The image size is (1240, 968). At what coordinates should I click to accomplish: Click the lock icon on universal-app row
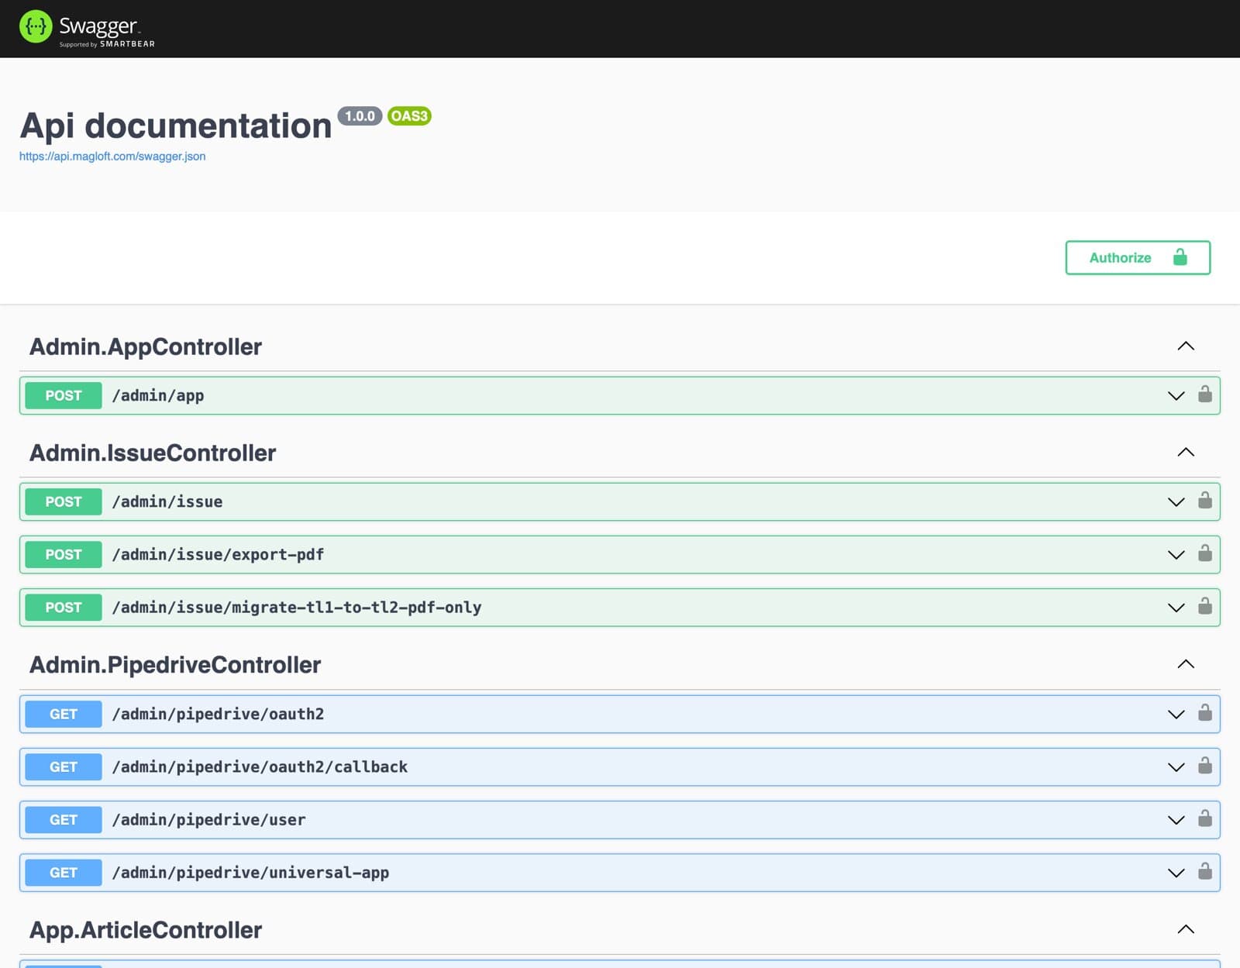pos(1205,870)
